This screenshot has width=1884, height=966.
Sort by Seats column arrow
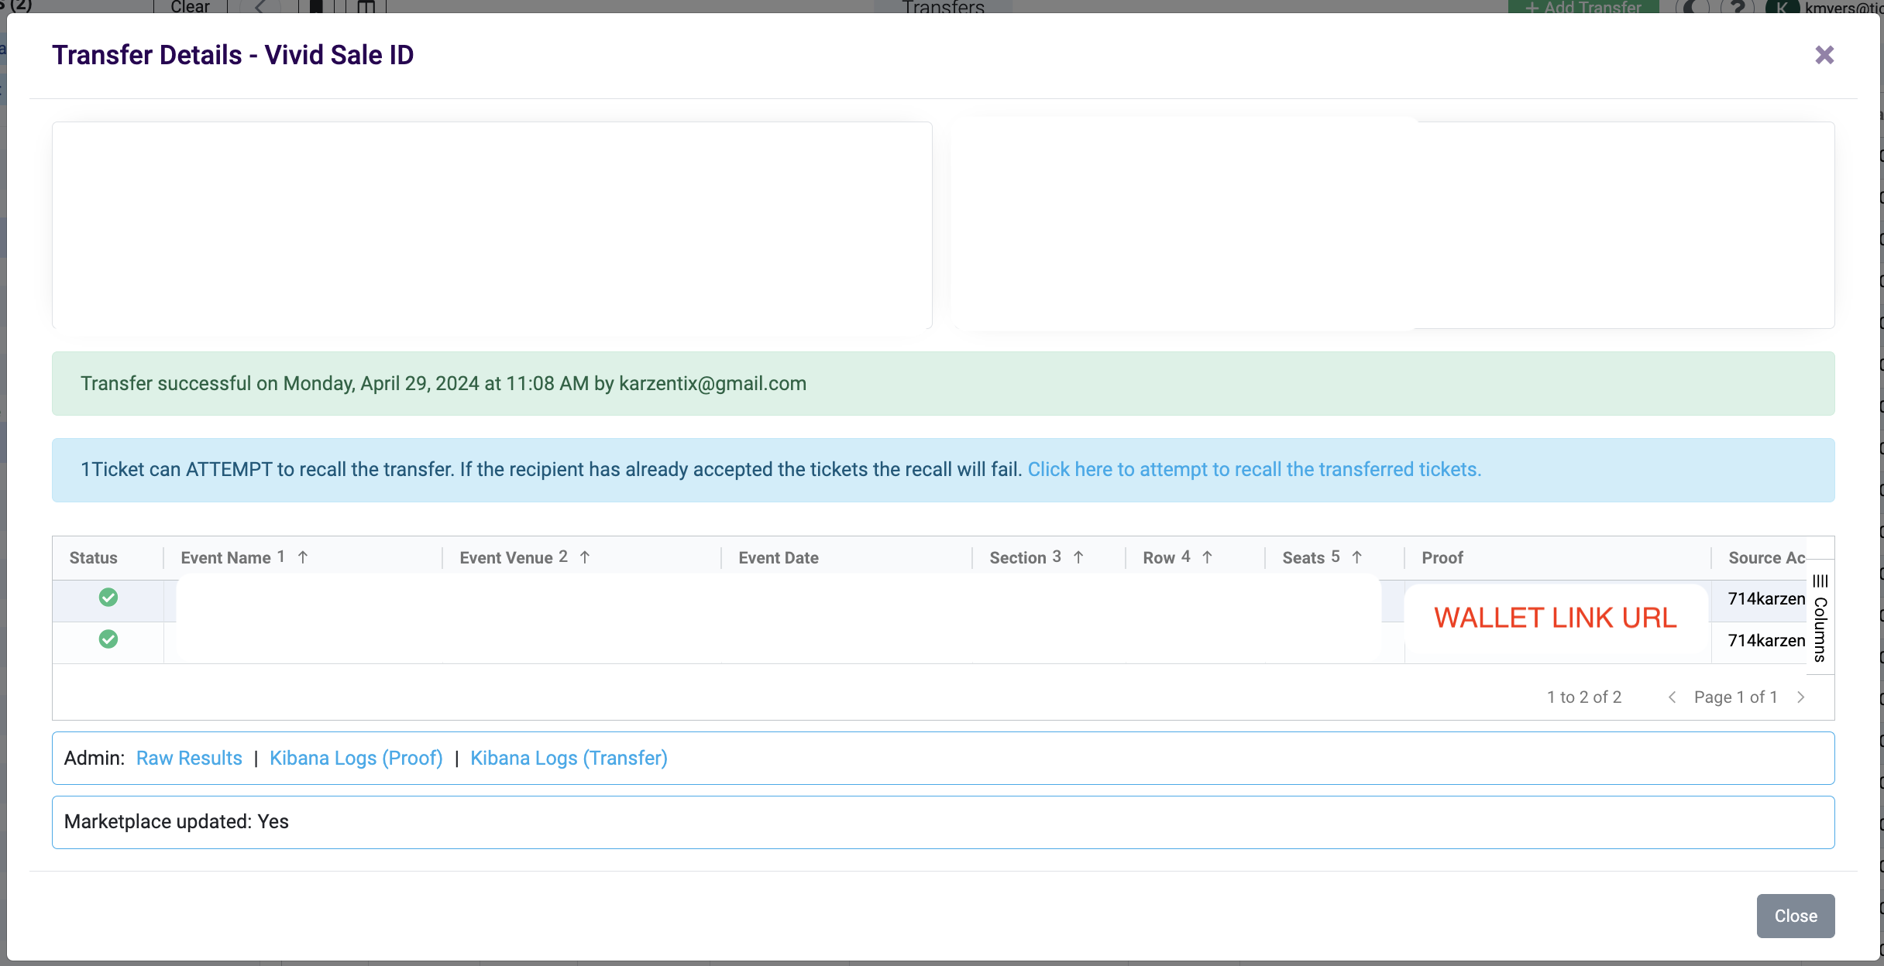[x=1356, y=557]
